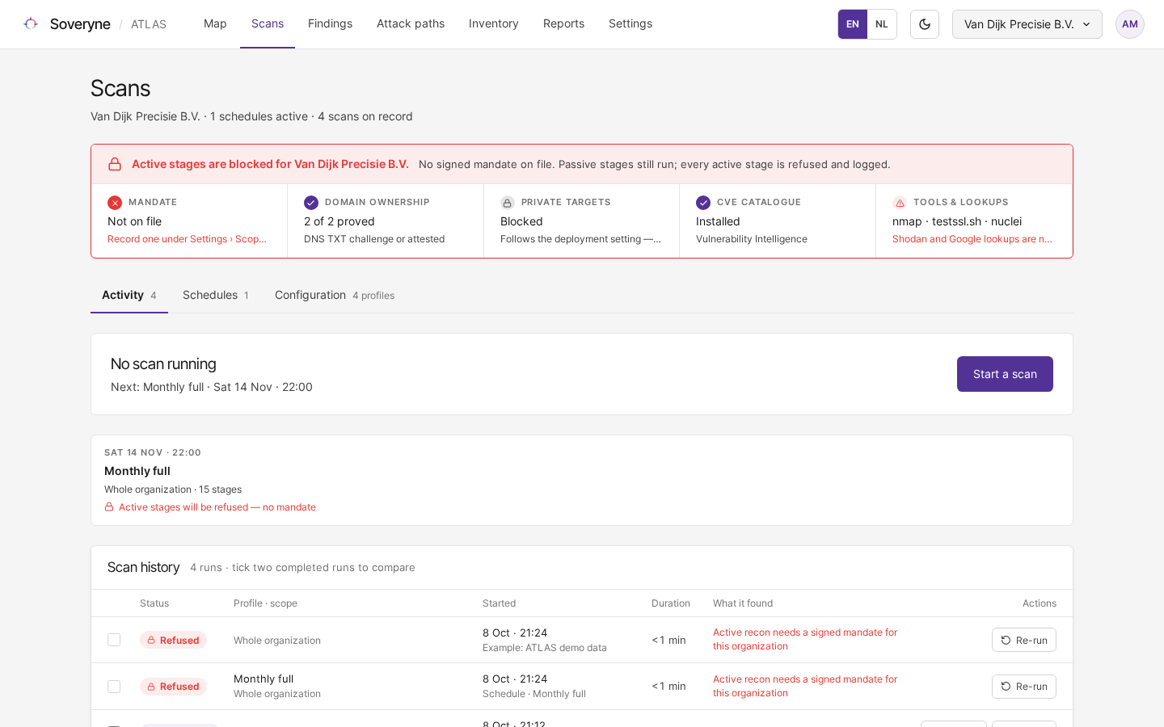
Task: Go to the Map page
Action: point(215,23)
